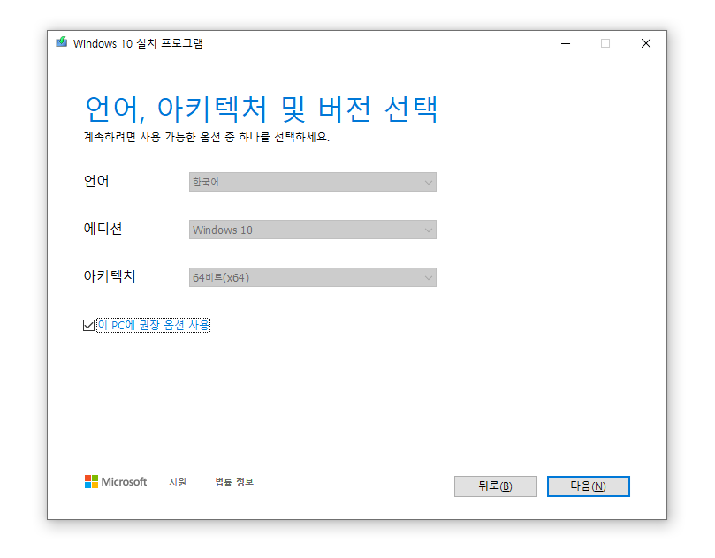Viewport: 715px width, 558px height.
Task: Close the Windows 10 설치 프로그램 window
Action: pyautogui.click(x=646, y=43)
